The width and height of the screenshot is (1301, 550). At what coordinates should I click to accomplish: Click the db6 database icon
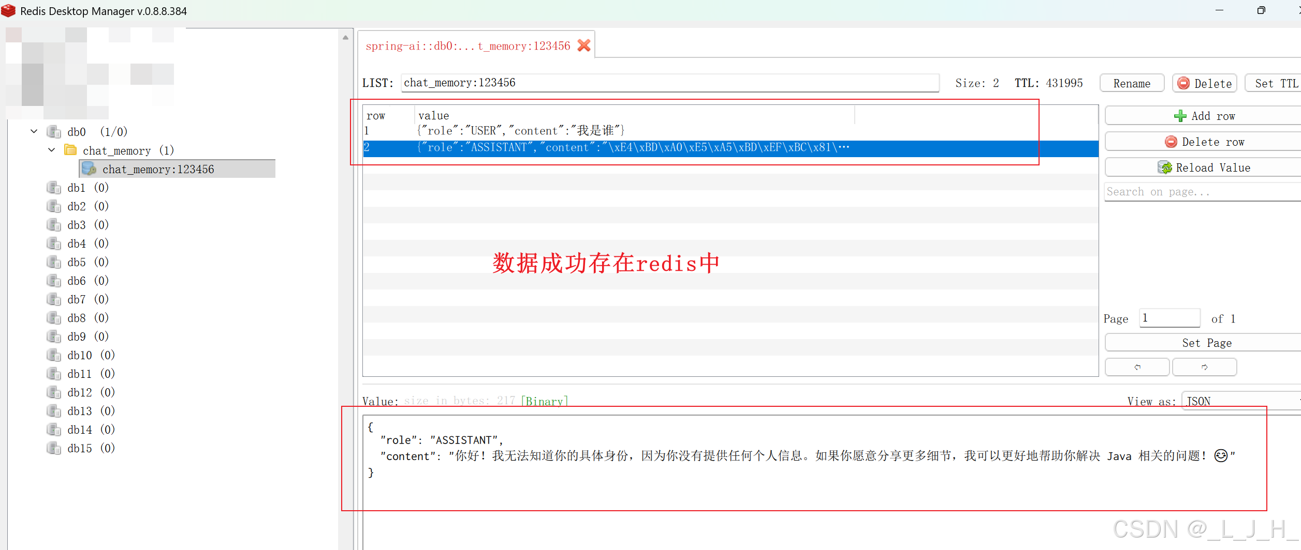(x=54, y=280)
